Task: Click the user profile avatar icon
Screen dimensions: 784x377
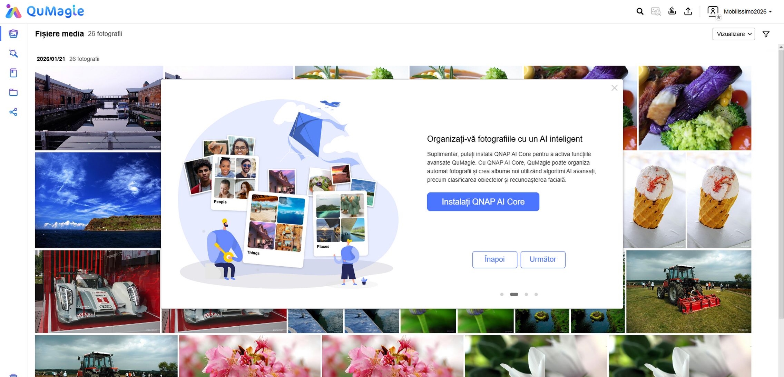Action: (713, 11)
